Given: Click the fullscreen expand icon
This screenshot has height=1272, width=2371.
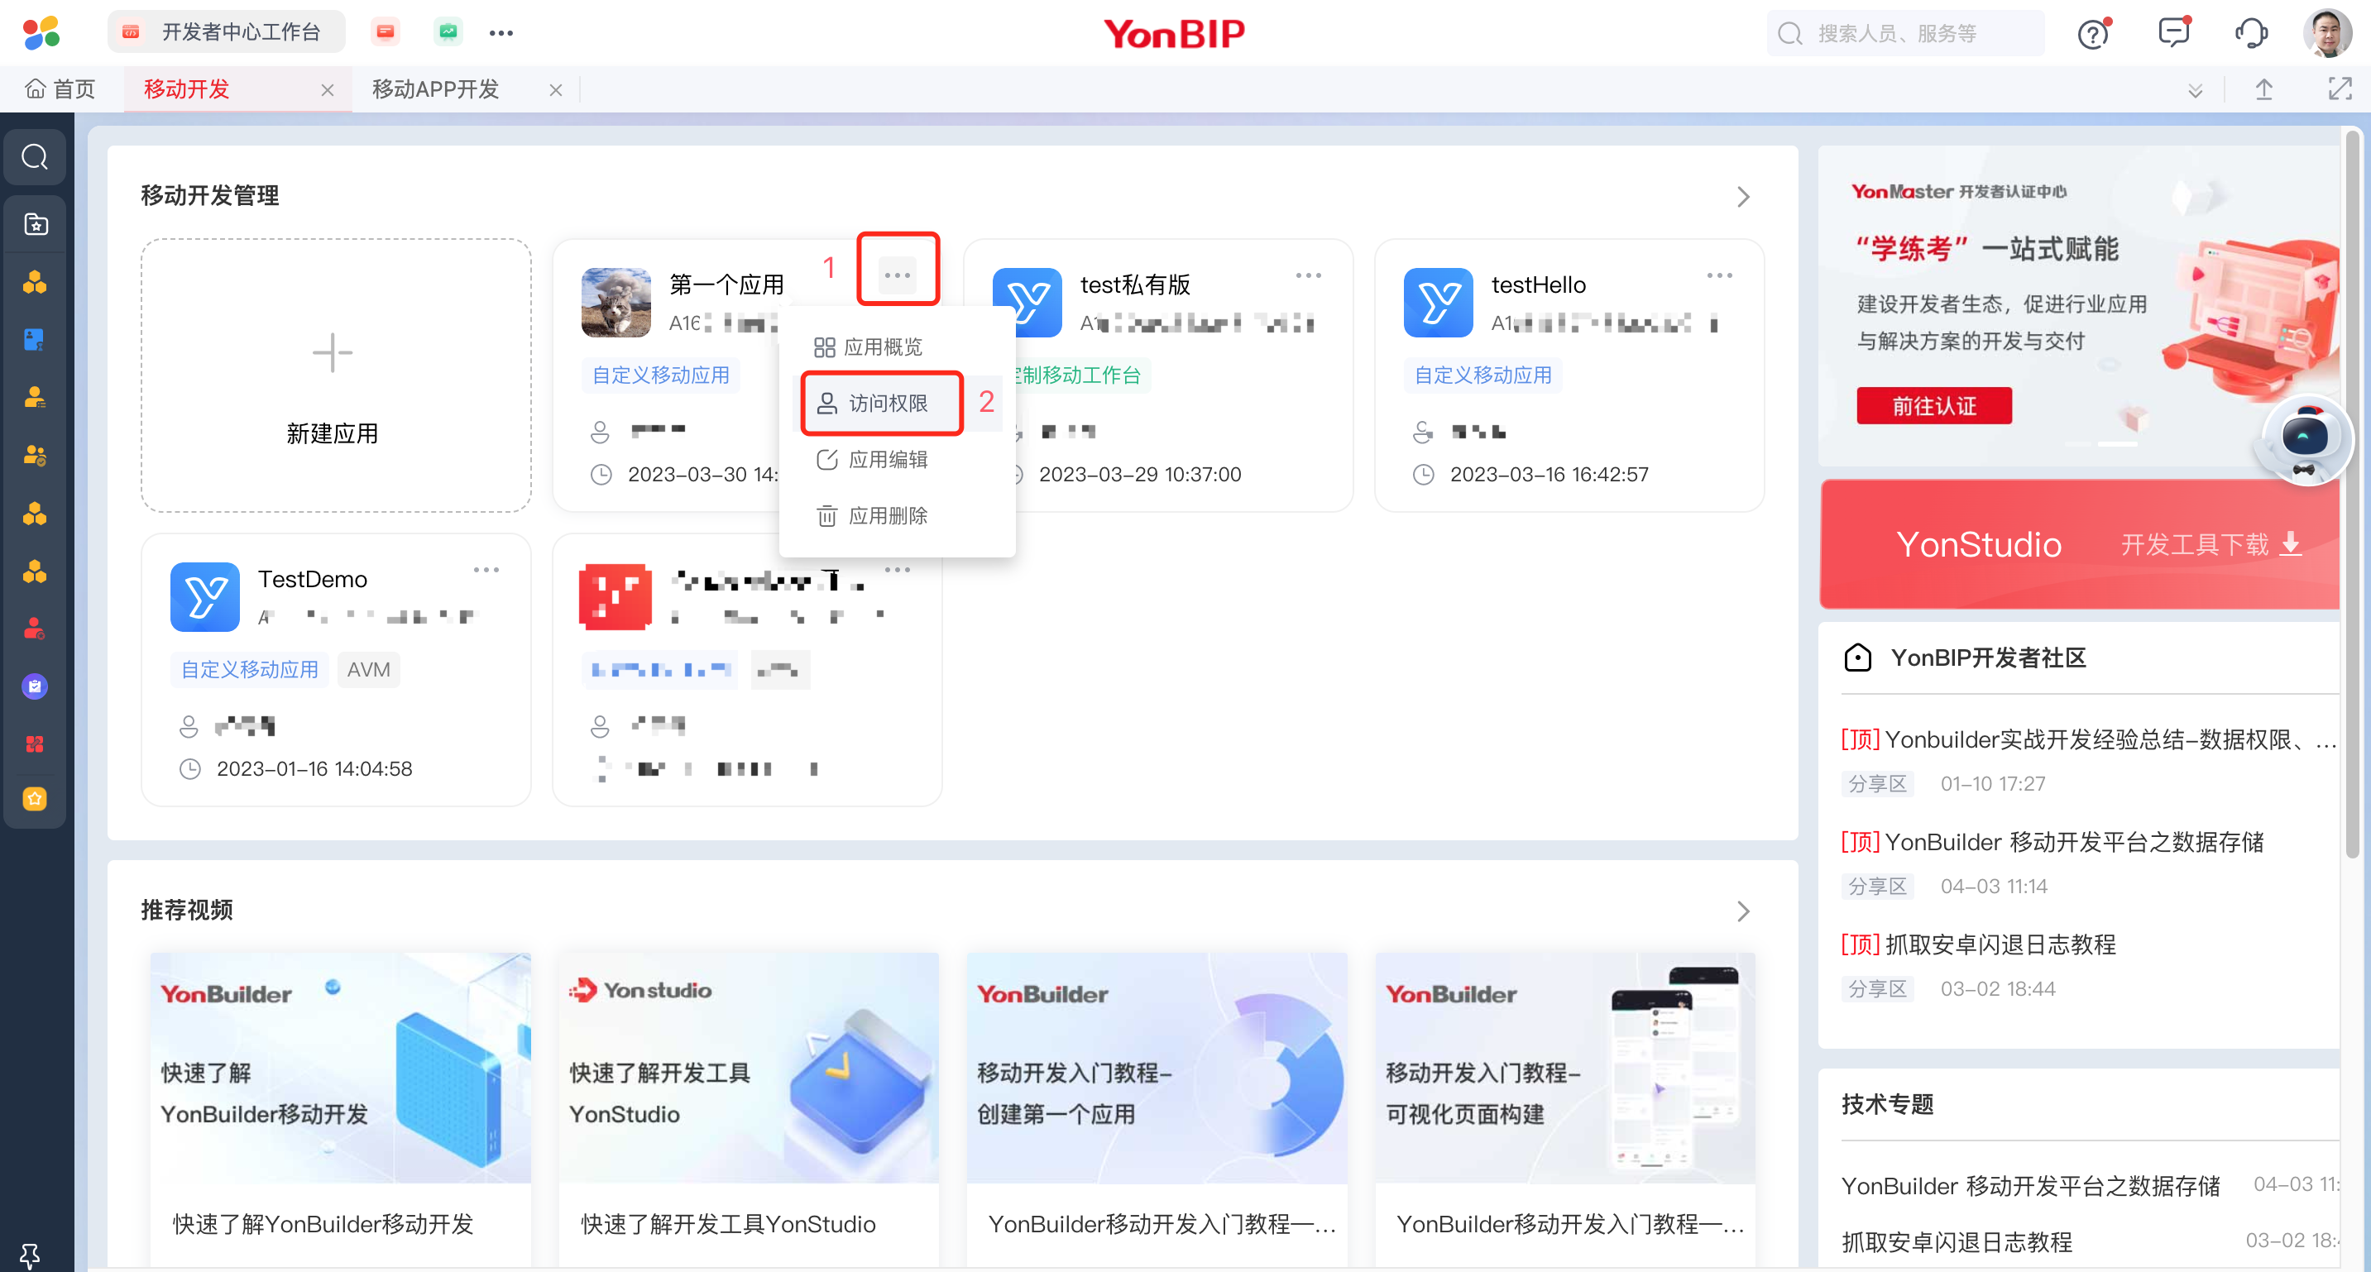Looking at the screenshot, I should click(x=2339, y=89).
